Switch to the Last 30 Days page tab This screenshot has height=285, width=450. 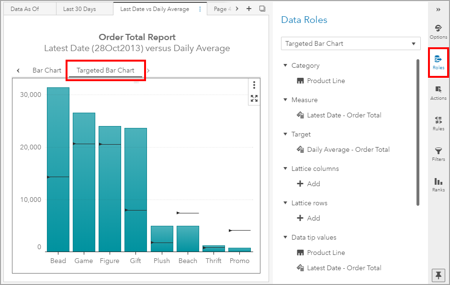point(79,9)
